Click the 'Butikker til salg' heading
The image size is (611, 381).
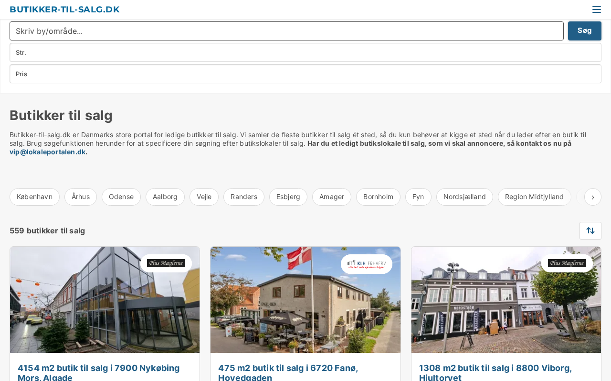tap(61, 115)
